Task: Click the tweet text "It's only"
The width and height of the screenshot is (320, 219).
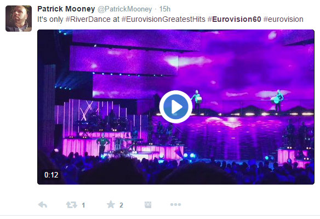Action: click(x=50, y=19)
